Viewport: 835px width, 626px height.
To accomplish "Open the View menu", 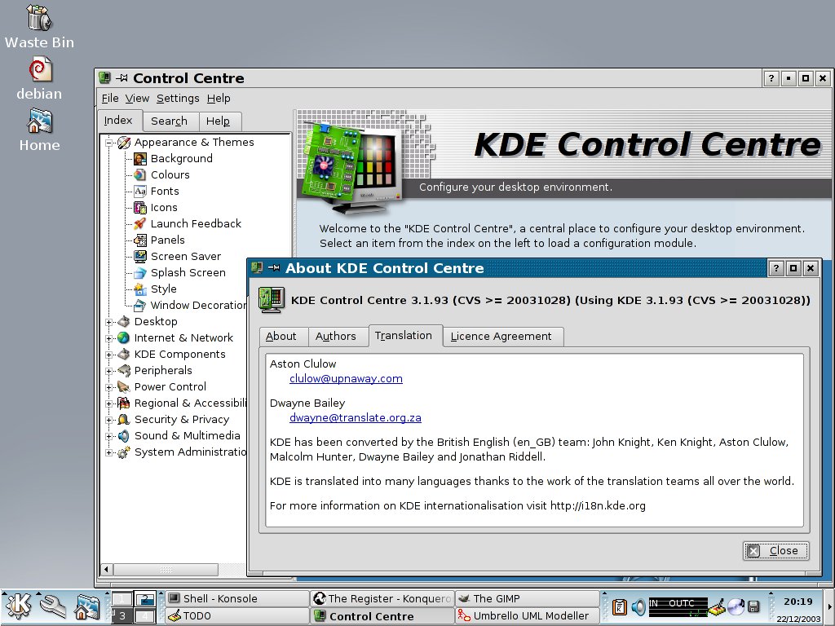I will pos(137,99).
